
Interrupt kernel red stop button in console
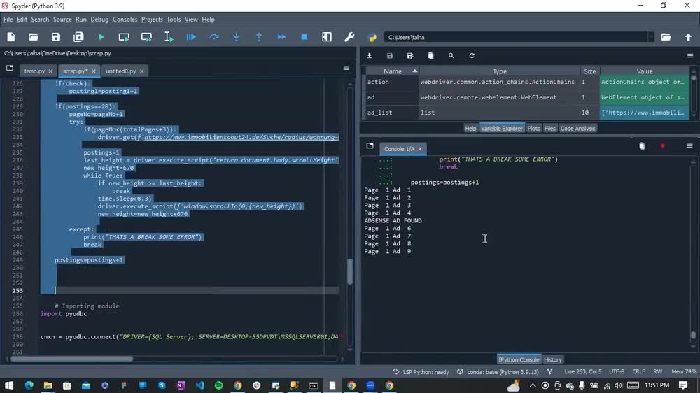click(x=662, y=146)
